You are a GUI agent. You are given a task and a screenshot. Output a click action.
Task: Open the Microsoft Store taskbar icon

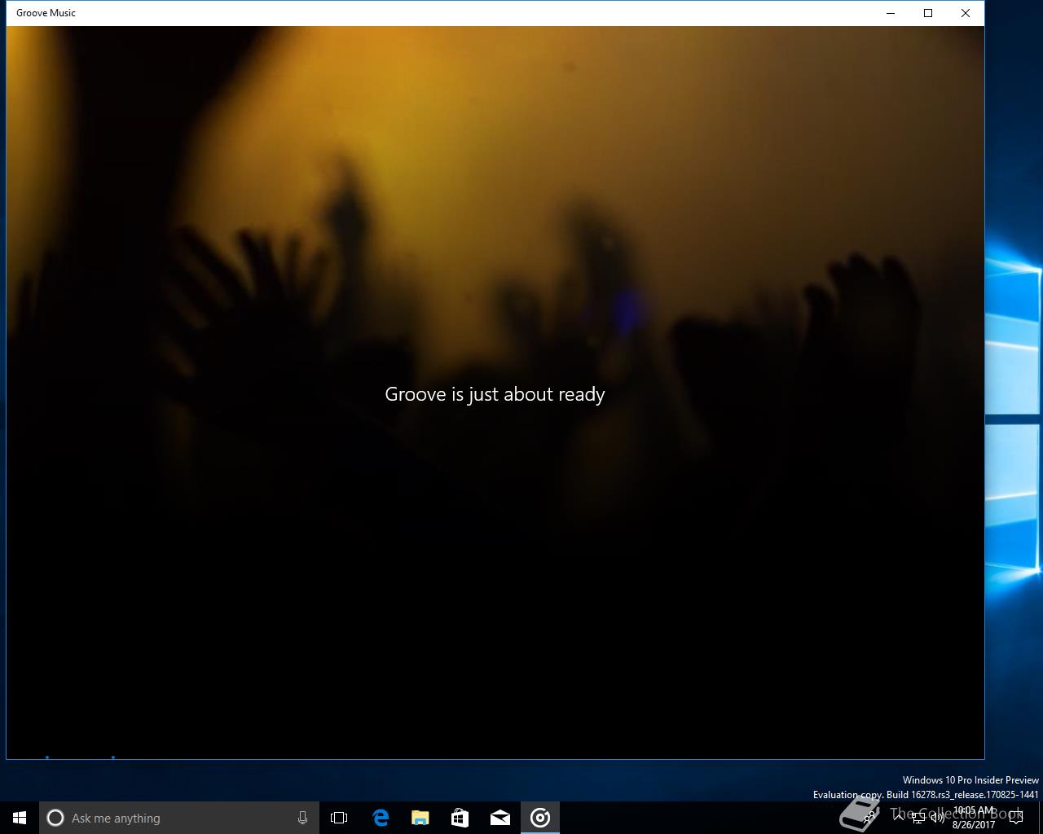pos(460,818)
